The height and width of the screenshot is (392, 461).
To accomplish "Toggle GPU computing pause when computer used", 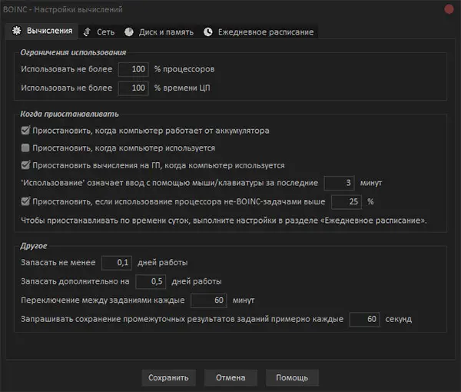I will pos(25,165).
